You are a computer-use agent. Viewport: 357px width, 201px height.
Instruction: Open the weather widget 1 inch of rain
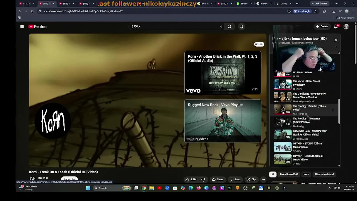click(28, 188)
